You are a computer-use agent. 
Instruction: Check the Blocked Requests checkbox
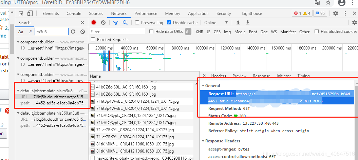point(93,39)
